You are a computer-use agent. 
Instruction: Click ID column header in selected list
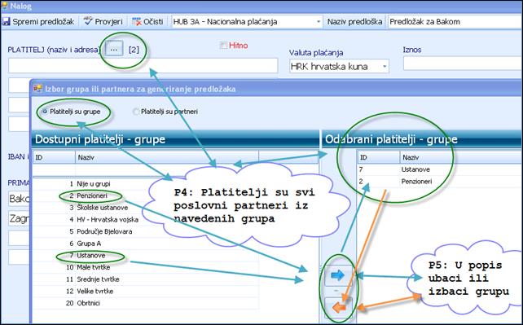379,157
